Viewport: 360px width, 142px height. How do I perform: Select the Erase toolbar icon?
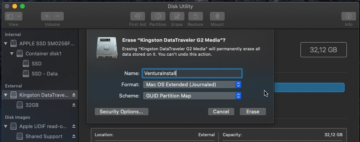coord(177,16)
